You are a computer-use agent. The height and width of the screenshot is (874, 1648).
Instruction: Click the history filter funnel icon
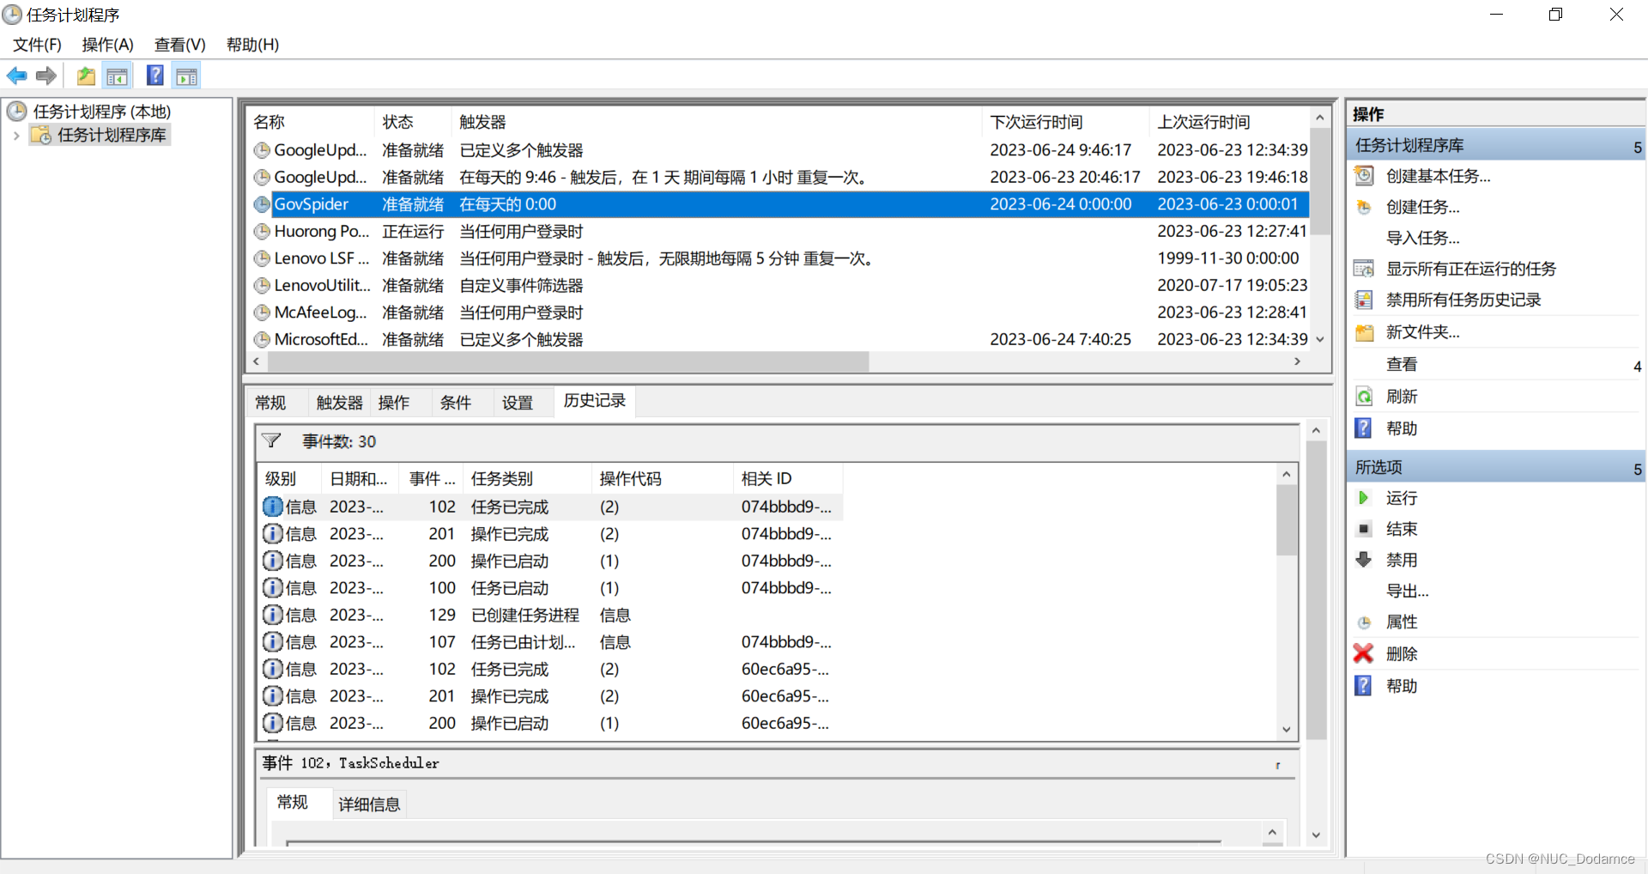(x=271, y=440)
